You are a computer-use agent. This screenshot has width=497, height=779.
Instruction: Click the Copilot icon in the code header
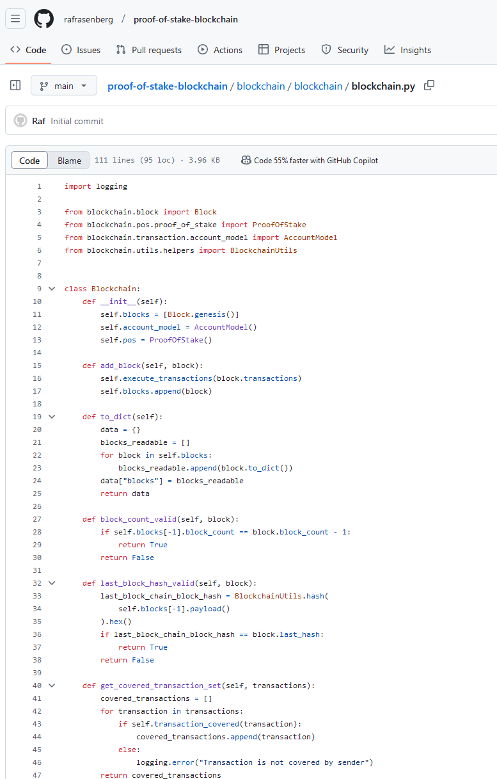[246, 160]
